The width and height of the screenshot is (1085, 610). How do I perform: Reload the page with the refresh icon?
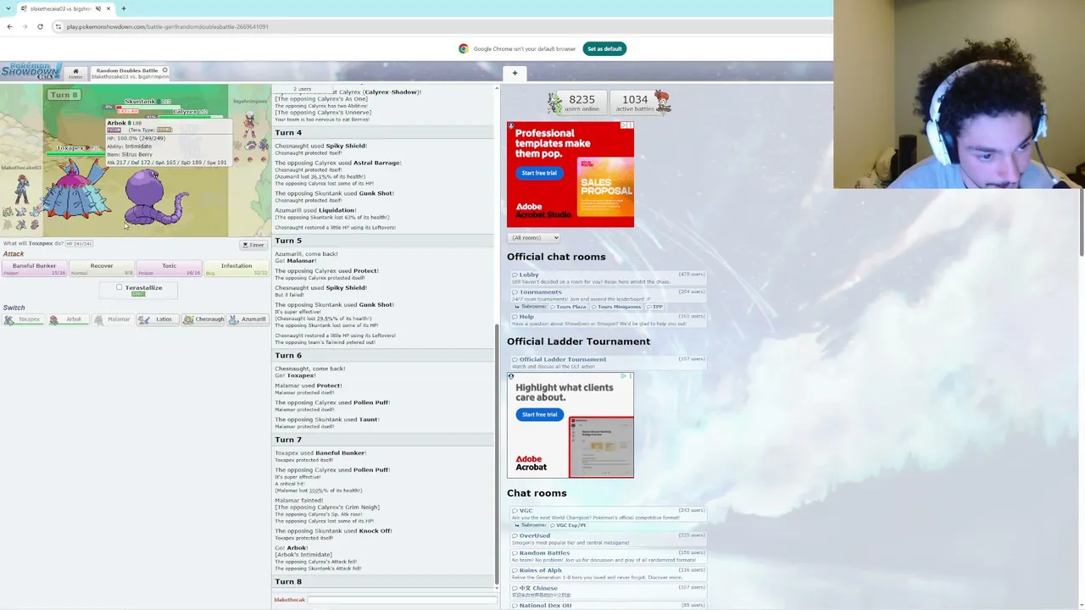click(40, 26)
